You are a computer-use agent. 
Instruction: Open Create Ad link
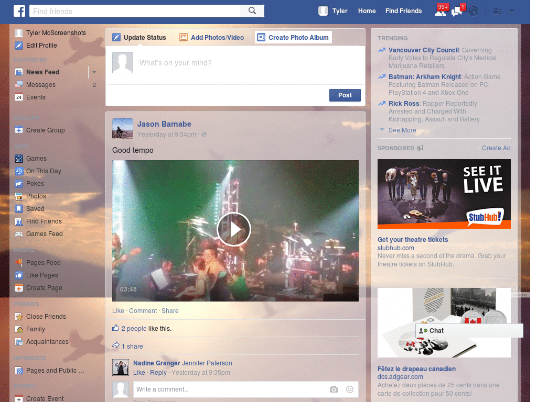(496, 148)
